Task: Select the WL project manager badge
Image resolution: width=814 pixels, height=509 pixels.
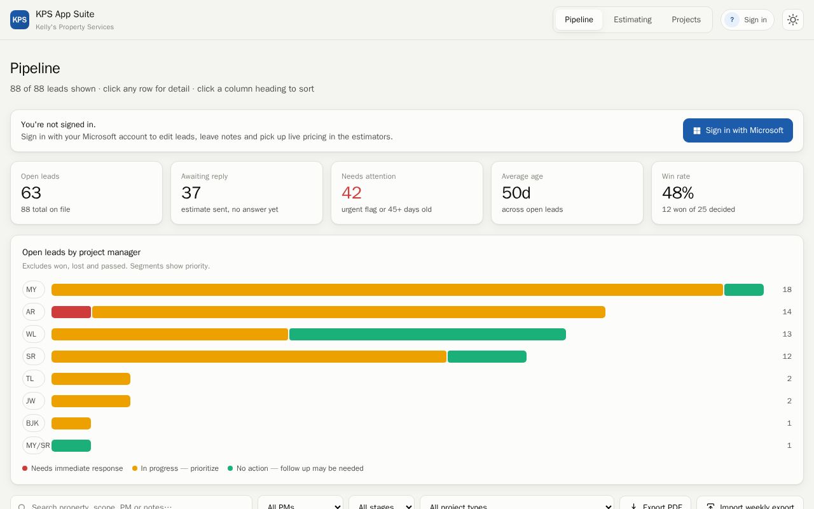Action: pos(34,334)
